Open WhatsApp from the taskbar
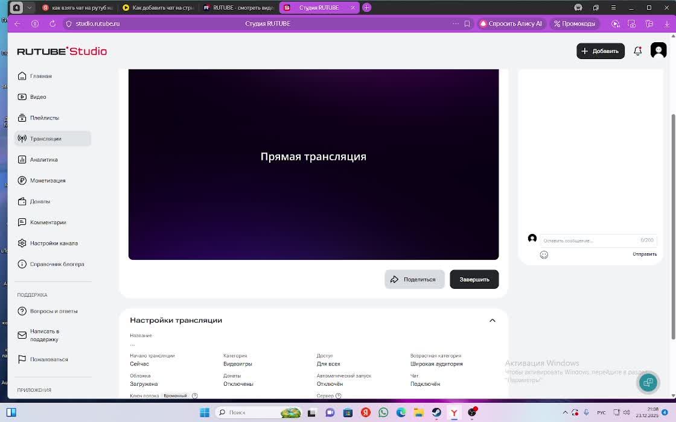This screenshot has width=676, height=422. 383,412
